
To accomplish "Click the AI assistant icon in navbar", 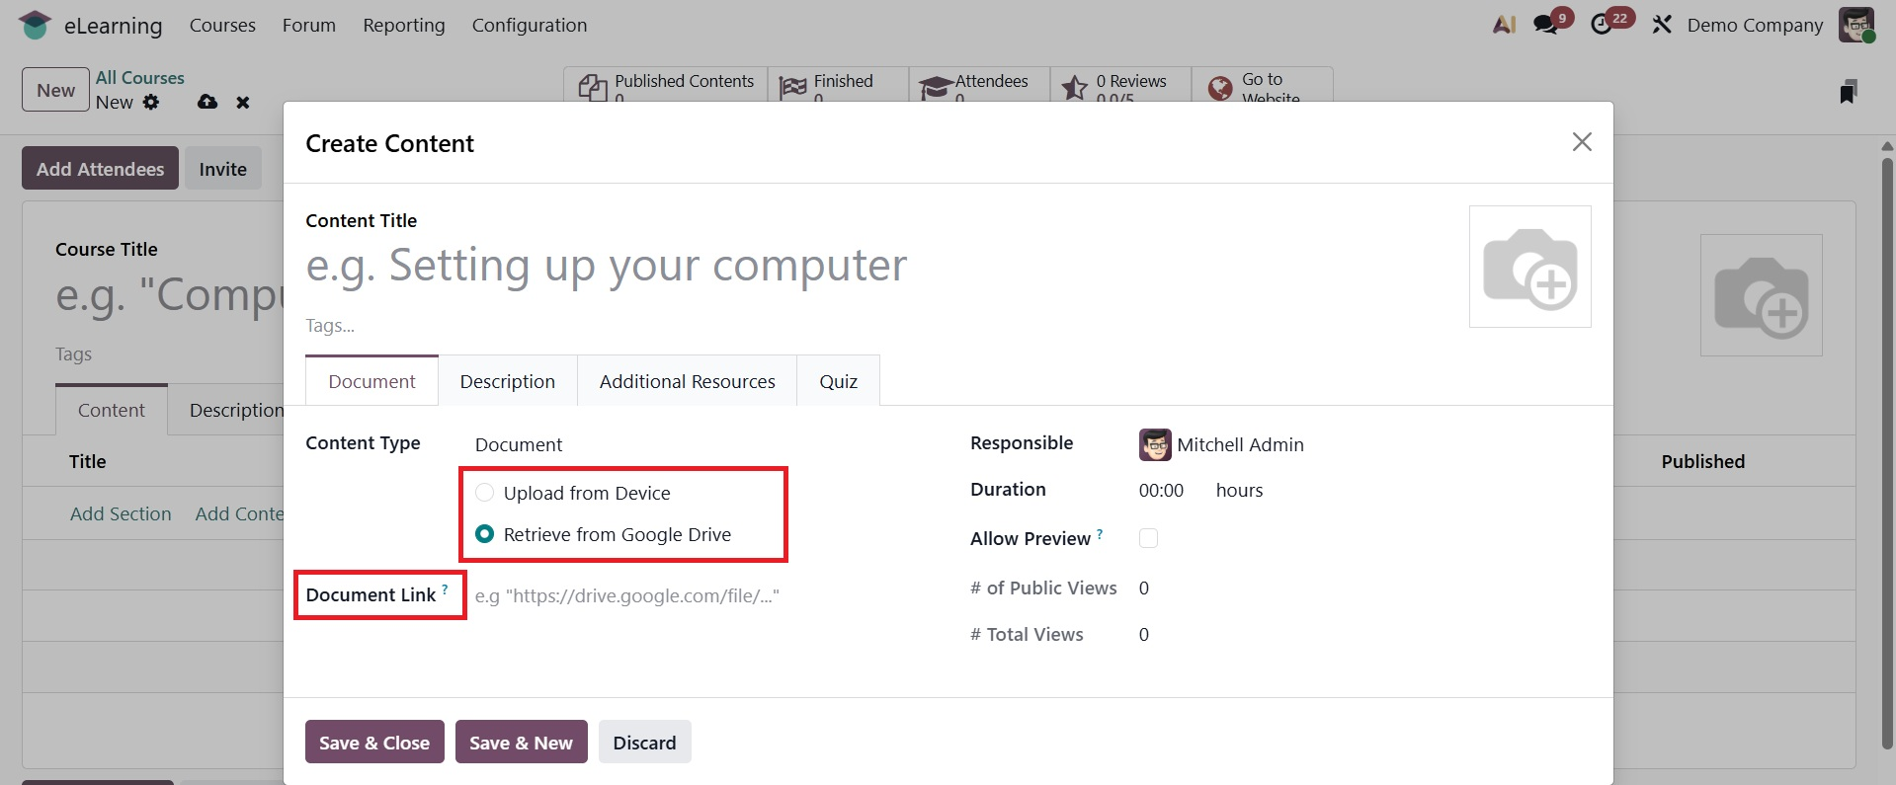I will [x=1504, y=25].
